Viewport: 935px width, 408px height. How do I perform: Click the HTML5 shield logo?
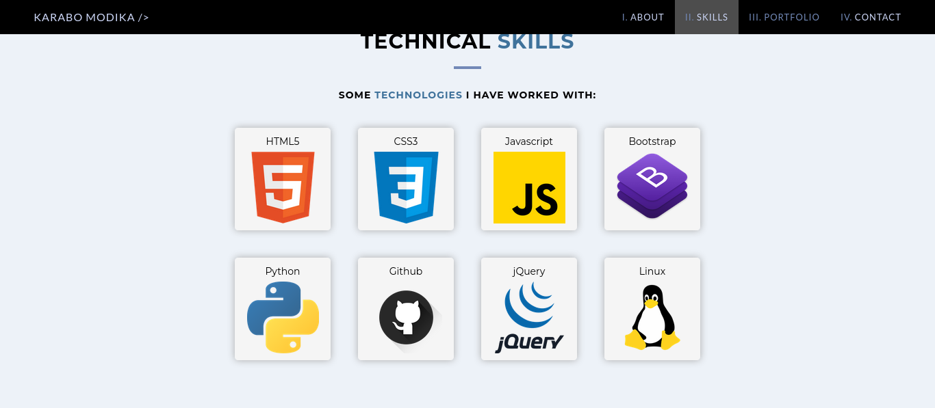click(x=283, y=187)
